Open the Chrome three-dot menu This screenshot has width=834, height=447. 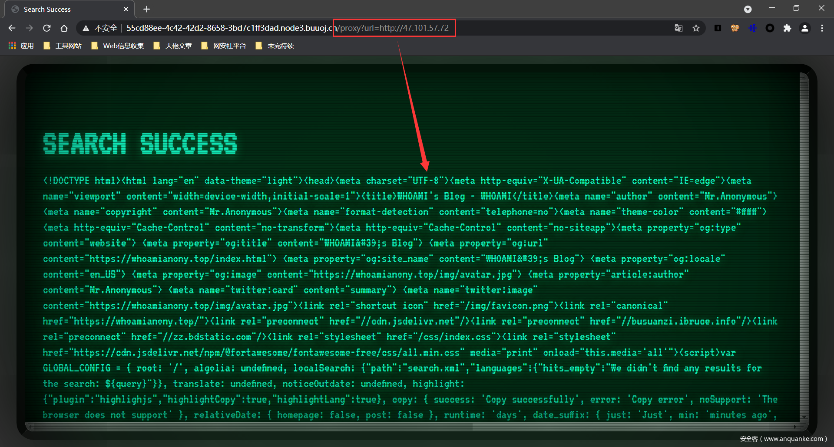[x=822, y=28]
